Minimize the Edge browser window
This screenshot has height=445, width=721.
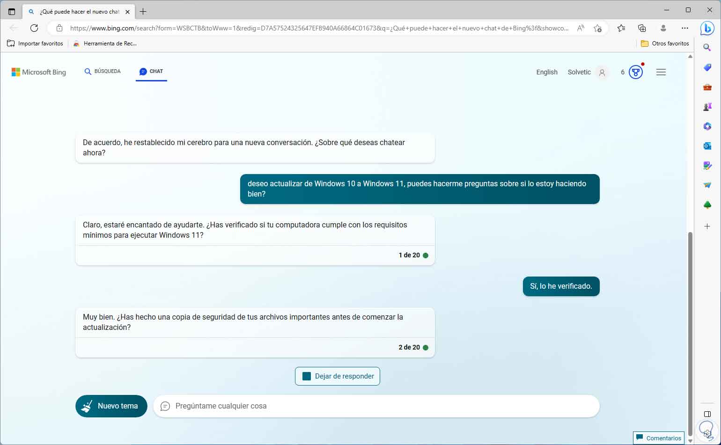[x=667, y=10]
